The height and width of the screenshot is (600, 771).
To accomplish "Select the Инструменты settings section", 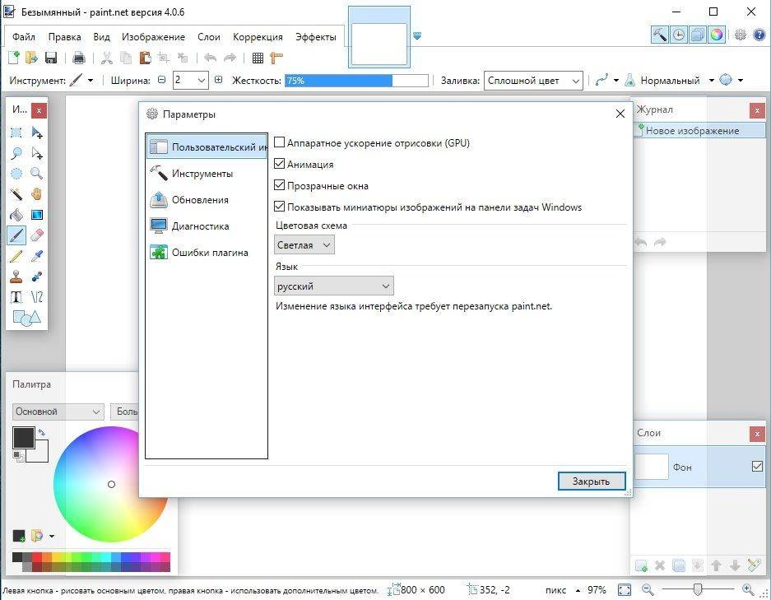I will [207, 173].
